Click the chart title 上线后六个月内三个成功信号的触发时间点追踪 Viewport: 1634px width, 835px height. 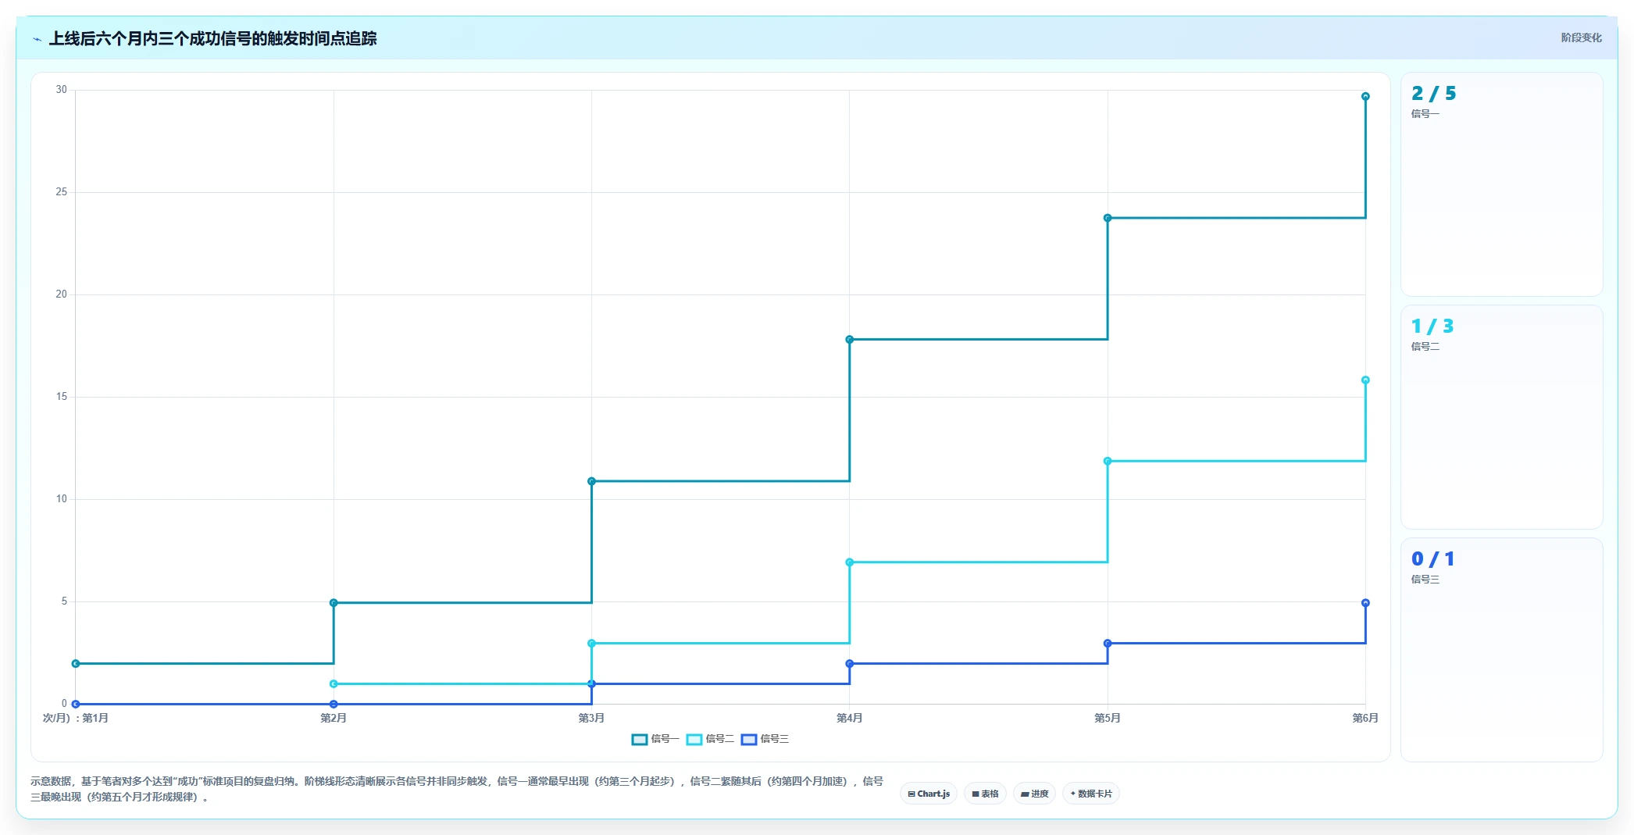(x=212, y=39)
